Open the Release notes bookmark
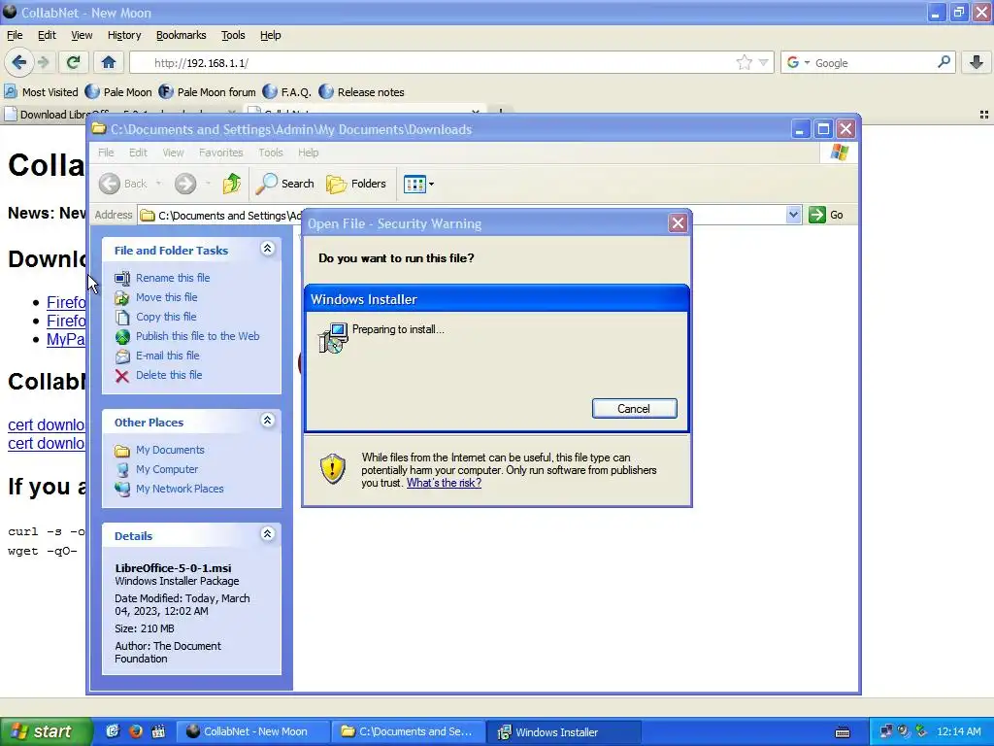 [361, 92]
